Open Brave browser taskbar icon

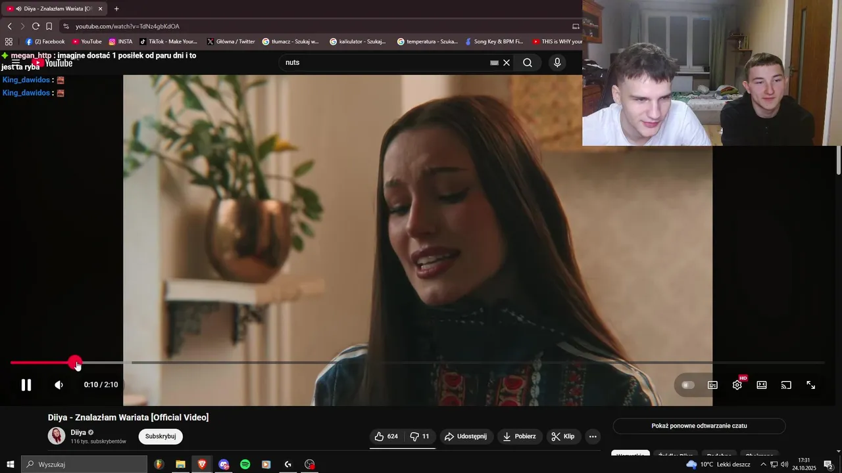coord(202,464)
